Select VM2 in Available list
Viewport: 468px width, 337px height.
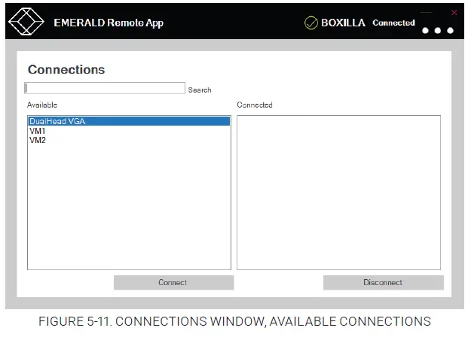tap(129, 140)
